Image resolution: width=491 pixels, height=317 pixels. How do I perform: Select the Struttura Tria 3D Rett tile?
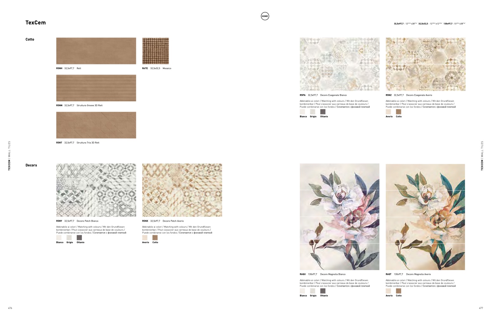96,125
